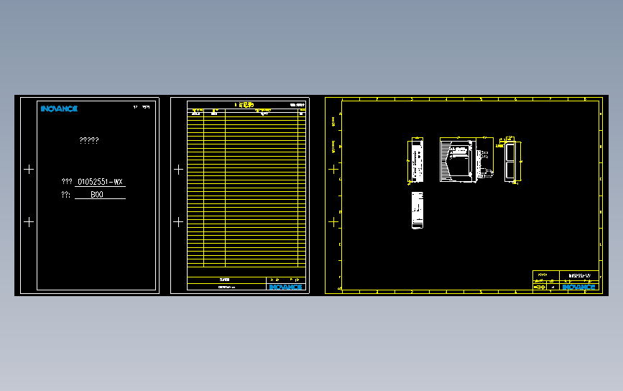This screenshot has height=391, width=623.
Task: Select the drawing number 01052551-WX text
Action: pos(100,182)
